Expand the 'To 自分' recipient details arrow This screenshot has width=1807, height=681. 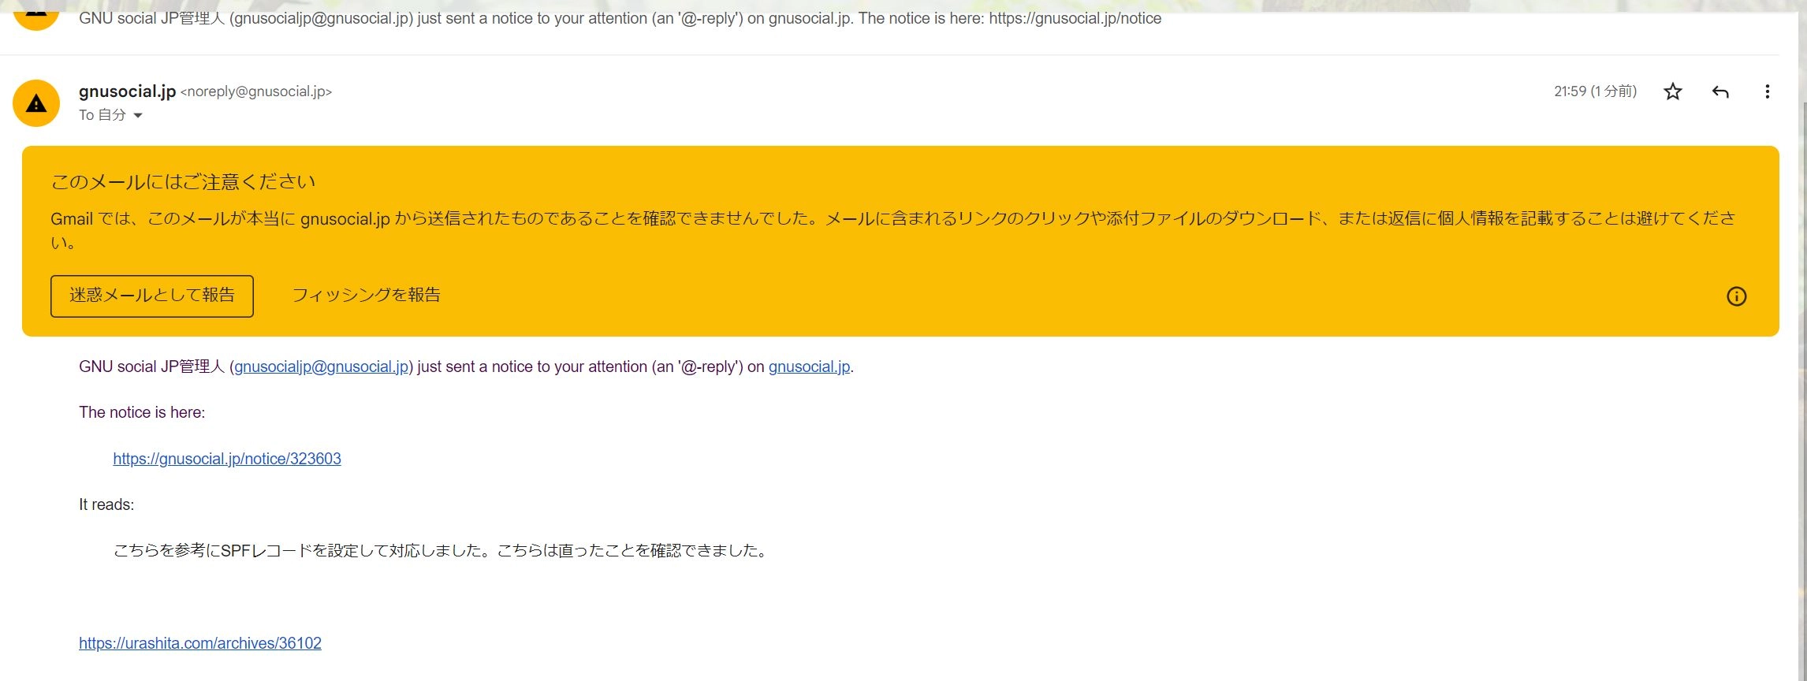pos(138,116)
